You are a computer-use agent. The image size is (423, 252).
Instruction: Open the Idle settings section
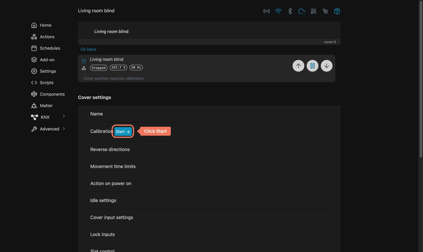pyautogui.click(x=209, y=201)
